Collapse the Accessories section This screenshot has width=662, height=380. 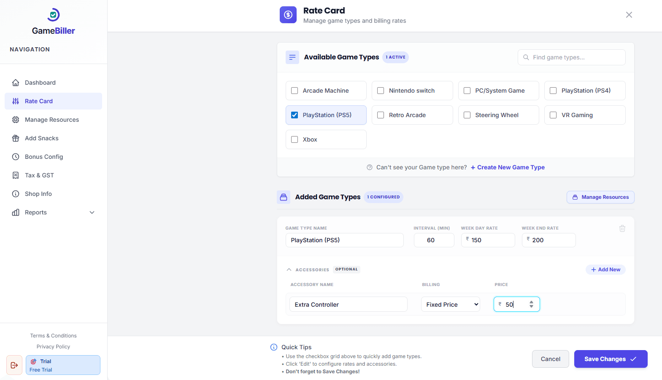pos(289,270)
